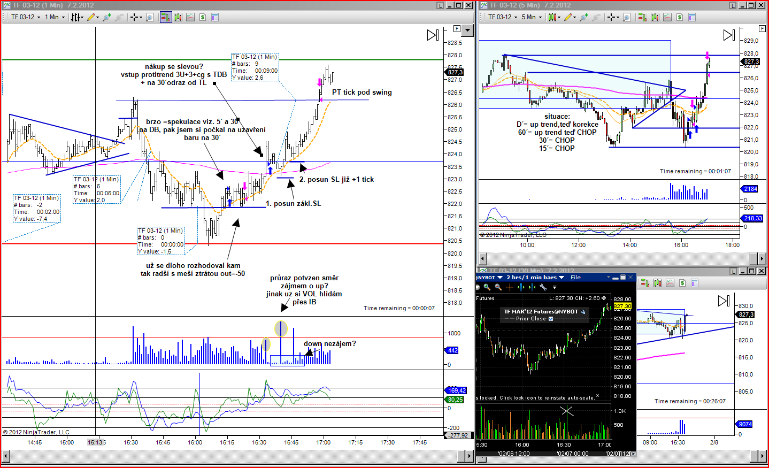Click dropdown arrow button beside F in 1 Min chart
The width and height of the screenshot is (769, 468).
[x=468, y=30]
